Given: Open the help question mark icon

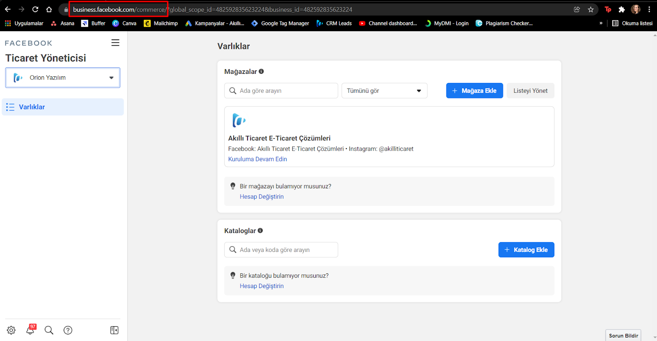Looking at the screenshot, I should pos(68,330).
